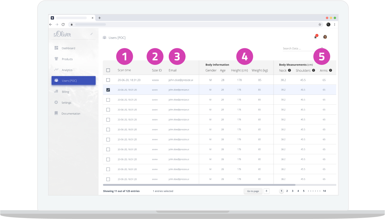Jump to last page 14
Viewport: 385px width, 219px height.
324,191
